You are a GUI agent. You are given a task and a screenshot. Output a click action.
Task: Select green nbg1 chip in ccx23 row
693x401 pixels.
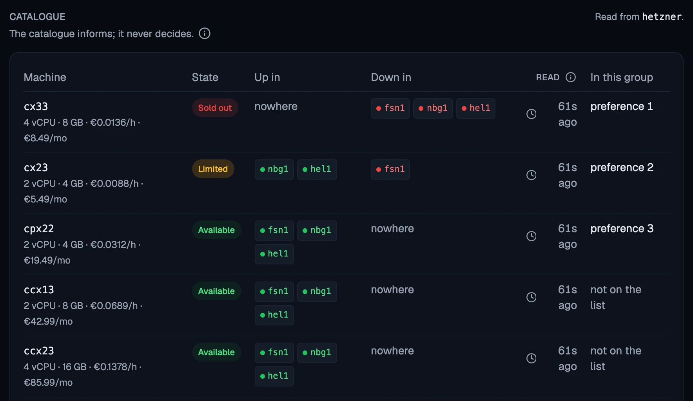[x=317, y=352]
